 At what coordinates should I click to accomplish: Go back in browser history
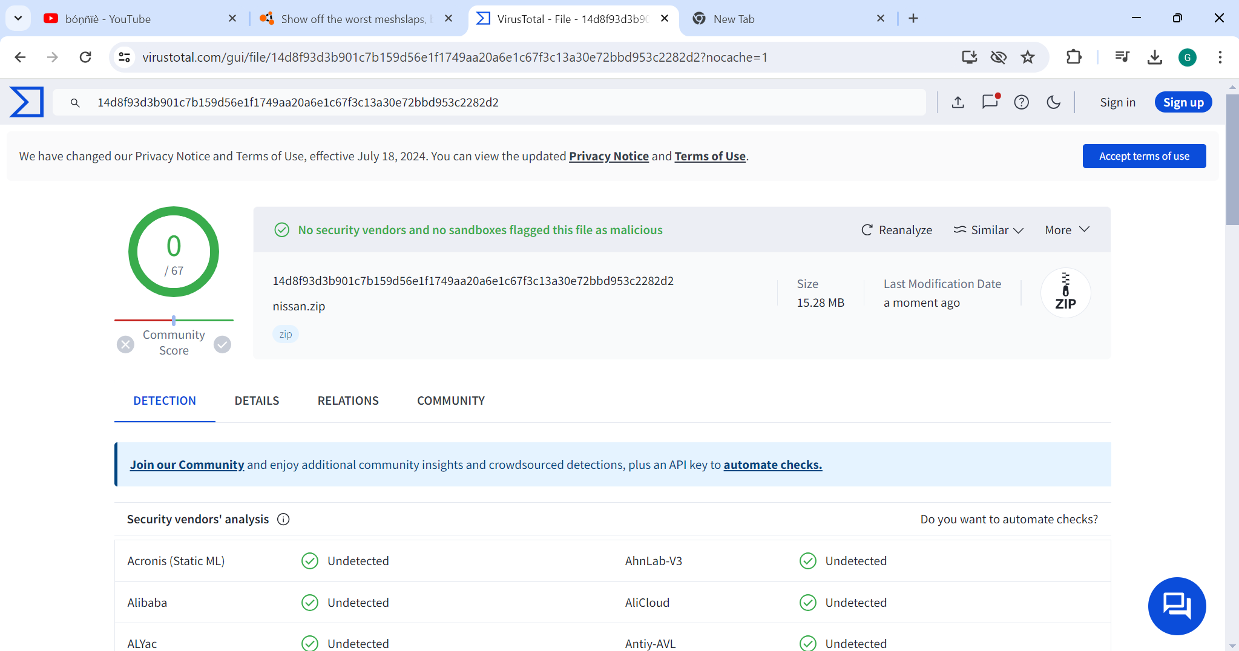[20, 57]
